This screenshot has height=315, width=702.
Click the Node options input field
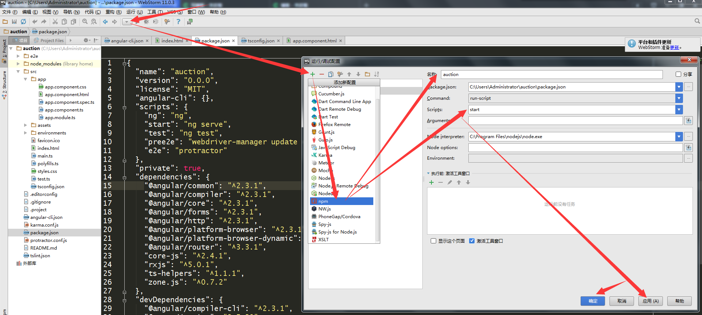pos(575,148)
